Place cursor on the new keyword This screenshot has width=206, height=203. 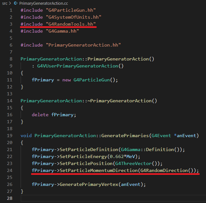click(x=67, y=80)
